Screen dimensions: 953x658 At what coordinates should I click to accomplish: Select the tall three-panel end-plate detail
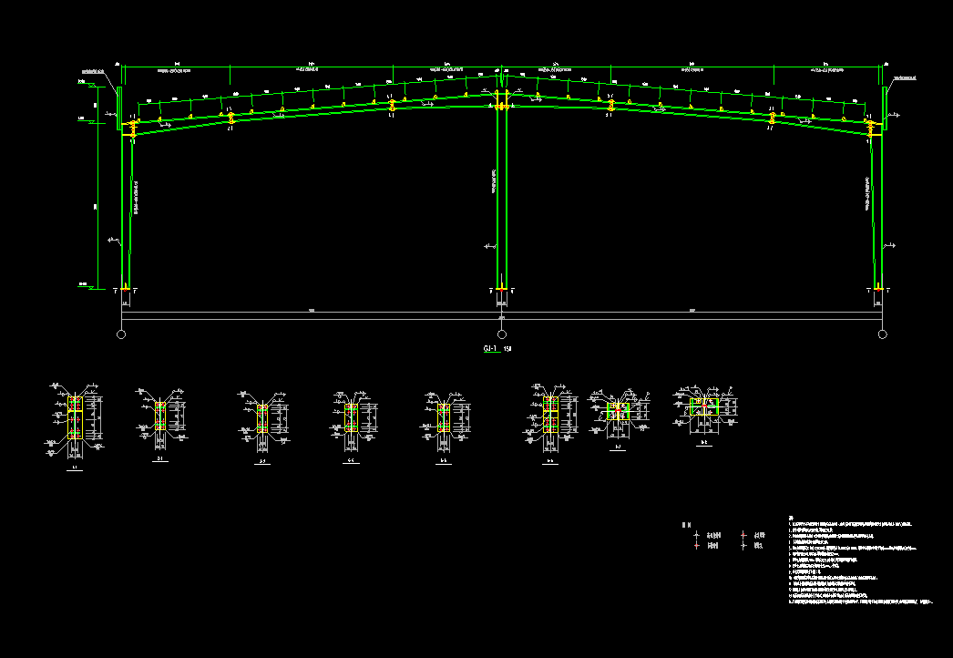[550, 415]
